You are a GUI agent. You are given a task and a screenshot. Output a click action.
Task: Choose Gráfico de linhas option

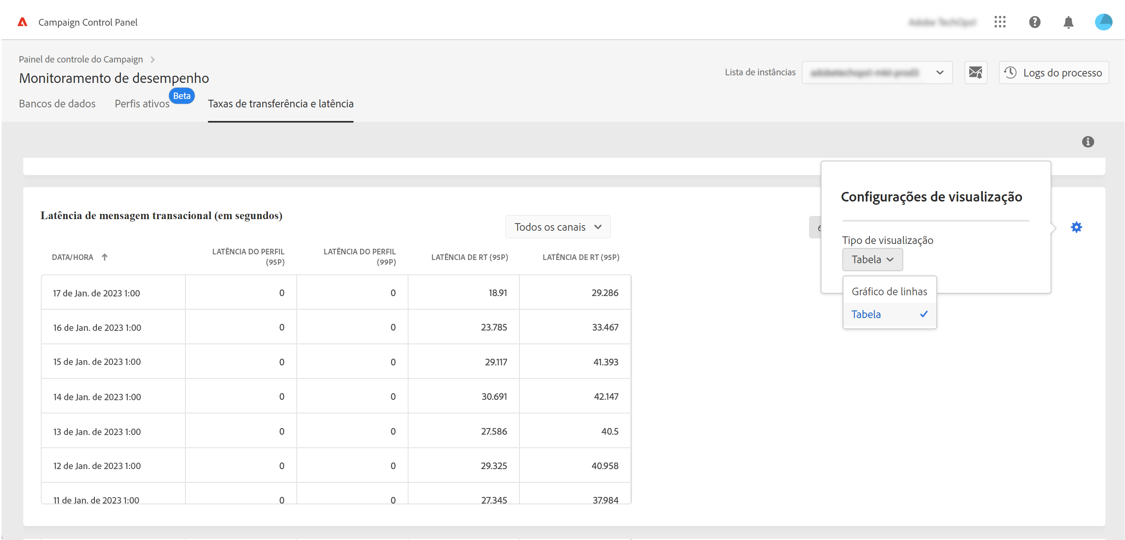889,291
